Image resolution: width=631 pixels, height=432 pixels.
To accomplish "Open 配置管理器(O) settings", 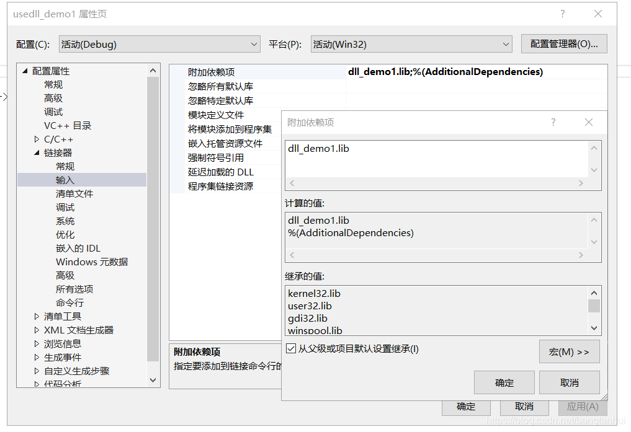I will tap(563, 44).
